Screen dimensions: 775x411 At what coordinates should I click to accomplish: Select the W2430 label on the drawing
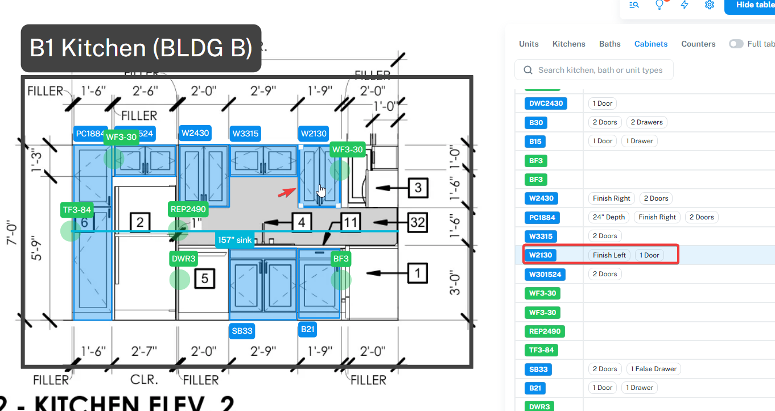click(195, 134)
